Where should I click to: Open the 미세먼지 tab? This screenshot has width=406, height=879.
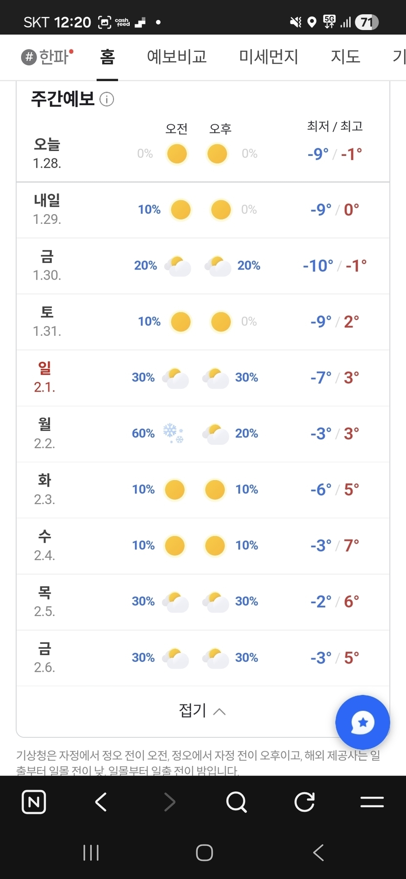click(269, 57)
